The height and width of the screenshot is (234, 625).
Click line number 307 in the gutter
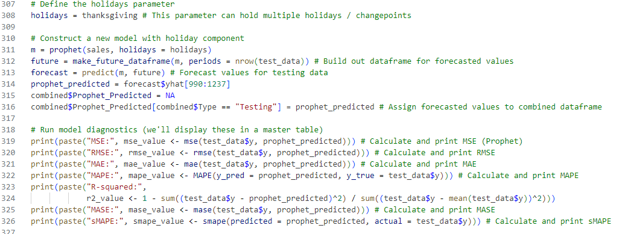pos(9,5)
